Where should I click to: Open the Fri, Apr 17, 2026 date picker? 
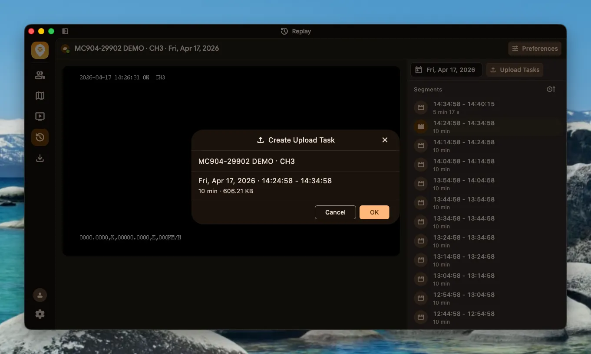pos(446,70)
